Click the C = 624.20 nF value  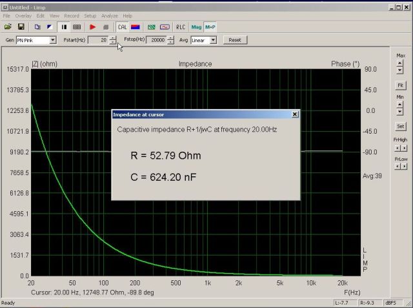pyautogui.click(x=163, y=177)
